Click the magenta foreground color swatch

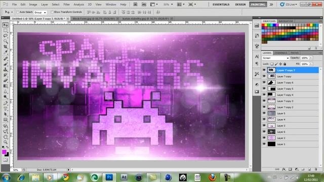point(4,152)
